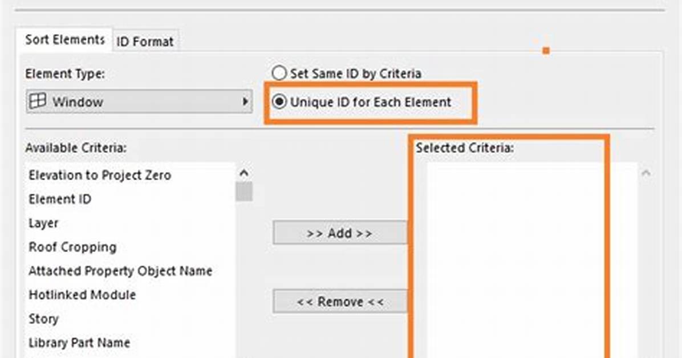Viewport: 682px width, 358px height.
Task: Switch to the Sort Elements tab
Action: coord(65,39)
